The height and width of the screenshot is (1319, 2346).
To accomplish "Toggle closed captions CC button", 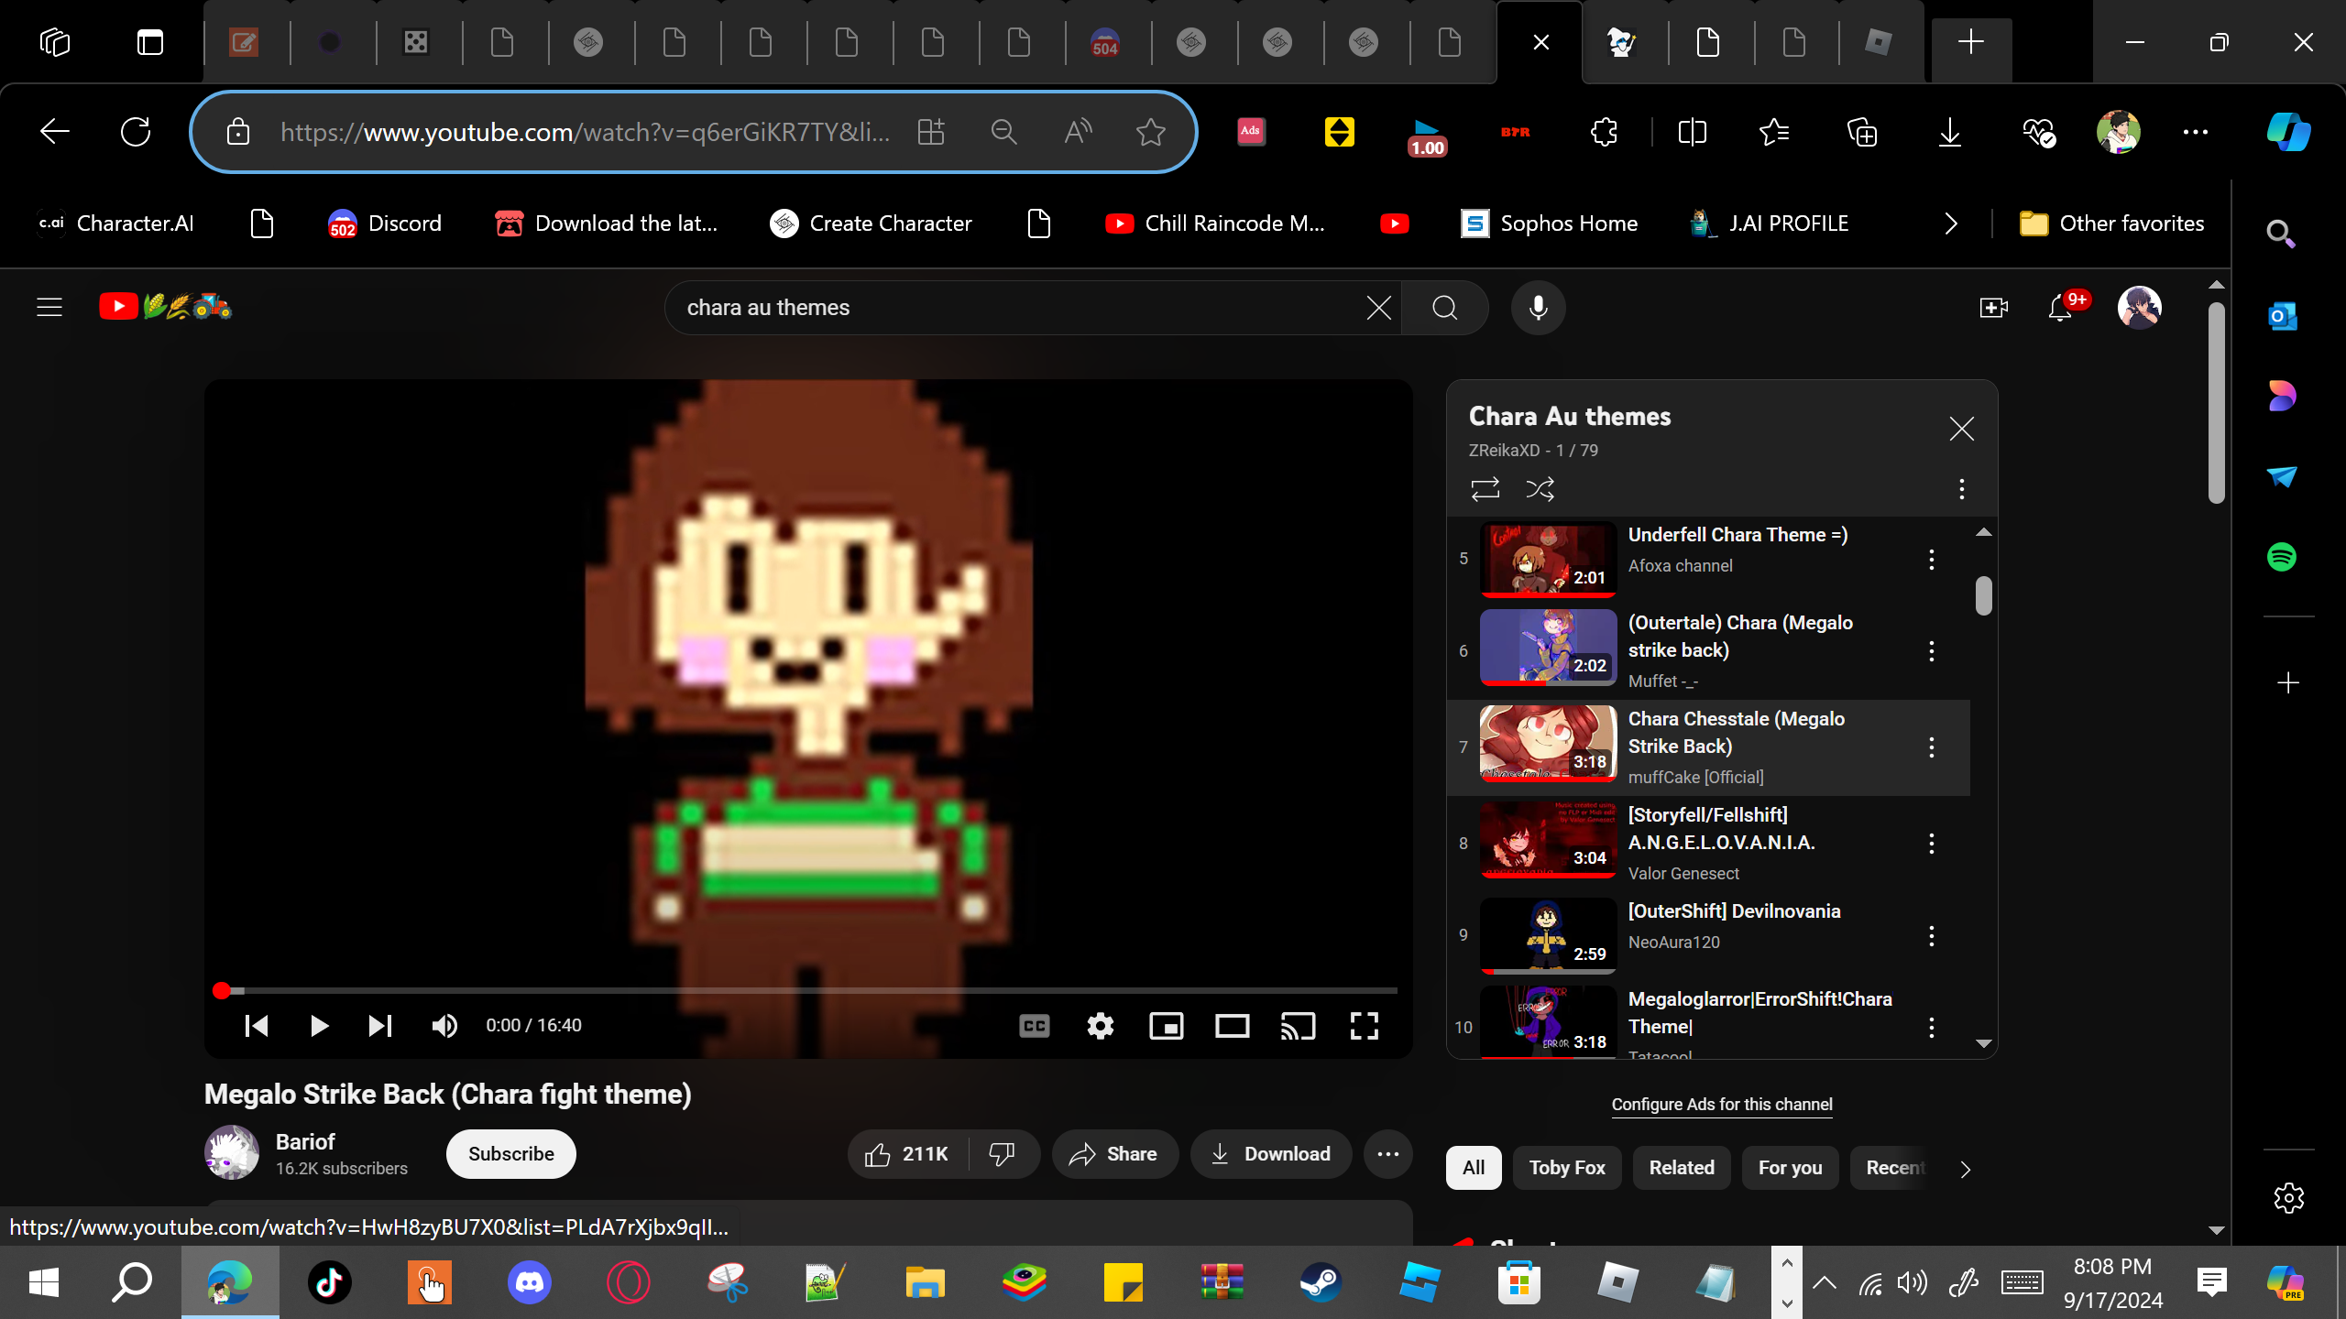I will (x=1034, y=1026).
